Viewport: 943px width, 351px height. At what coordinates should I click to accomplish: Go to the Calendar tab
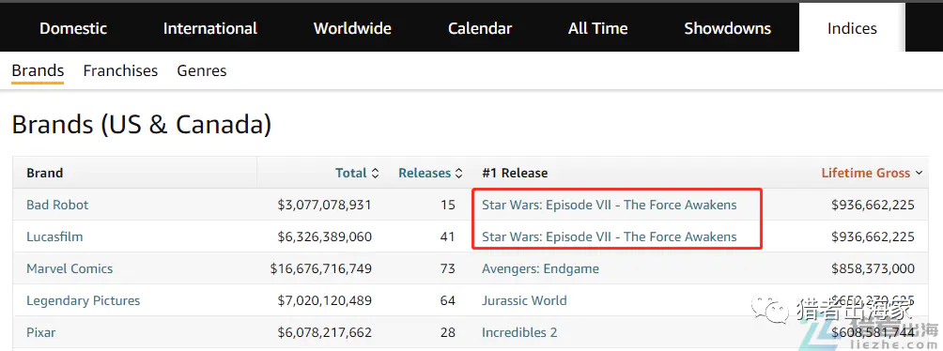click(480, 28)
